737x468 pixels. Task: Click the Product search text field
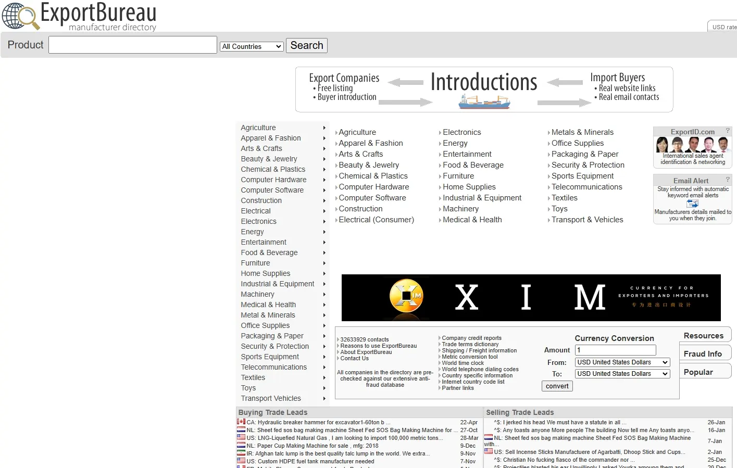pos(133,45)
